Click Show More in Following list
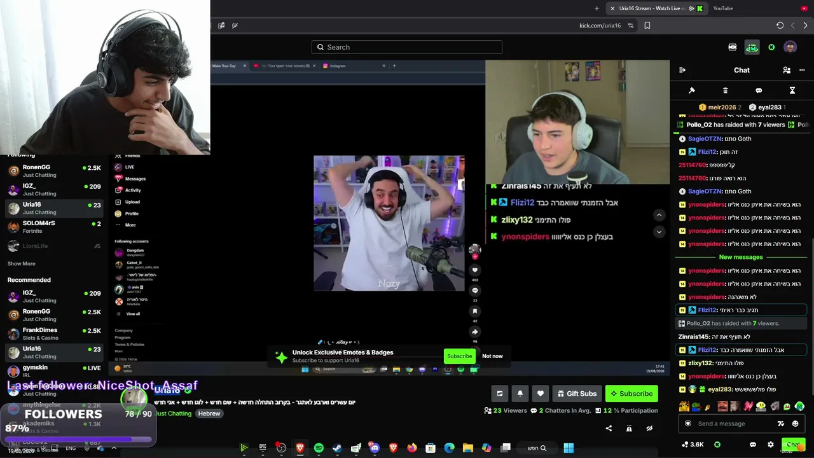 tap(22, 263)
